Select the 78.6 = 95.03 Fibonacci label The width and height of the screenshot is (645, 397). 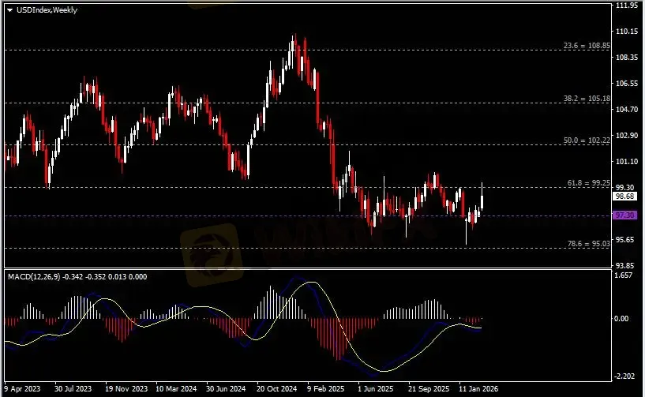(x=589, y=244)
